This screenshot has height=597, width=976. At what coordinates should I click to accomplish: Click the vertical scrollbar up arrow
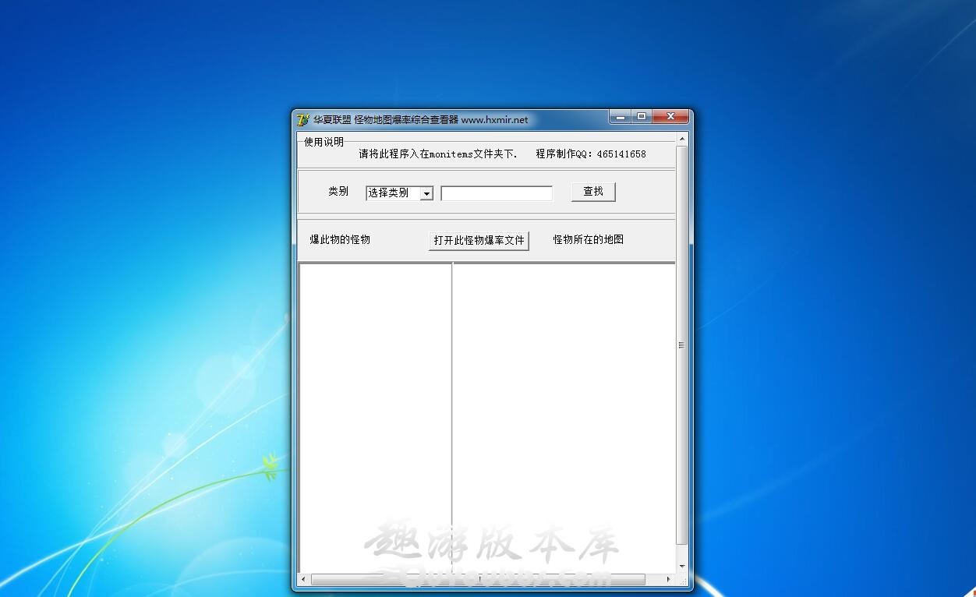pyautogui.click(x=682, y=140)
